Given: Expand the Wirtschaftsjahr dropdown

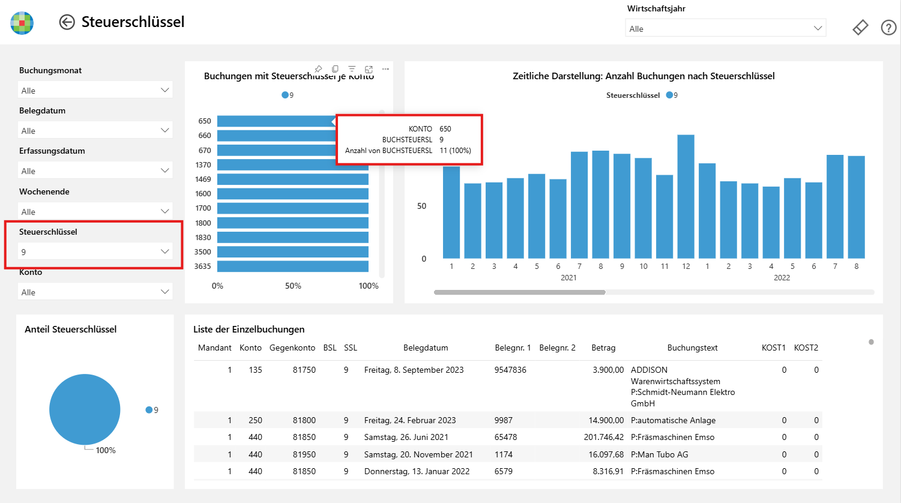Looking at the screenshot, I should point(726,28).
